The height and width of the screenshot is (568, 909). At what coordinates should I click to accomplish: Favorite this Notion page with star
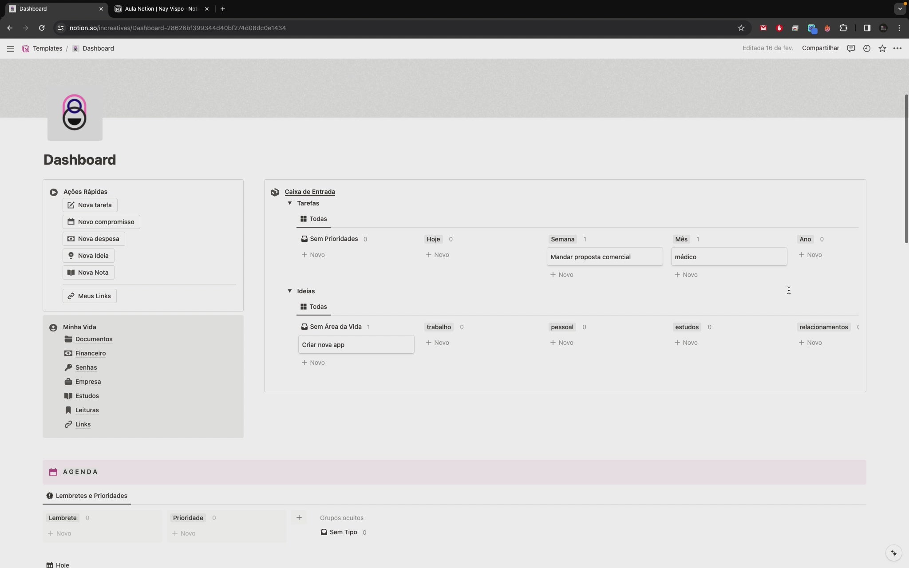click(882, 48)
